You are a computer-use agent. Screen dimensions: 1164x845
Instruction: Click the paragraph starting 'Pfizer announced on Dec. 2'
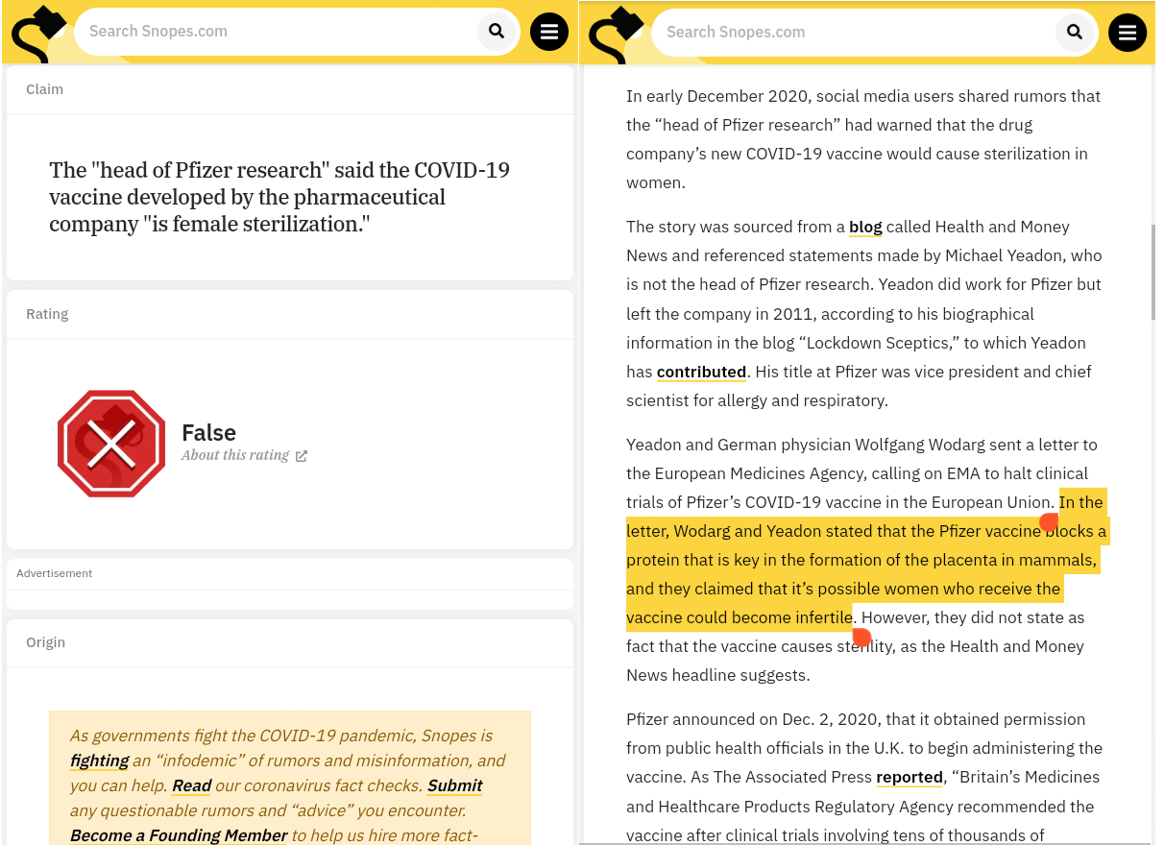[x=864, y=777]
